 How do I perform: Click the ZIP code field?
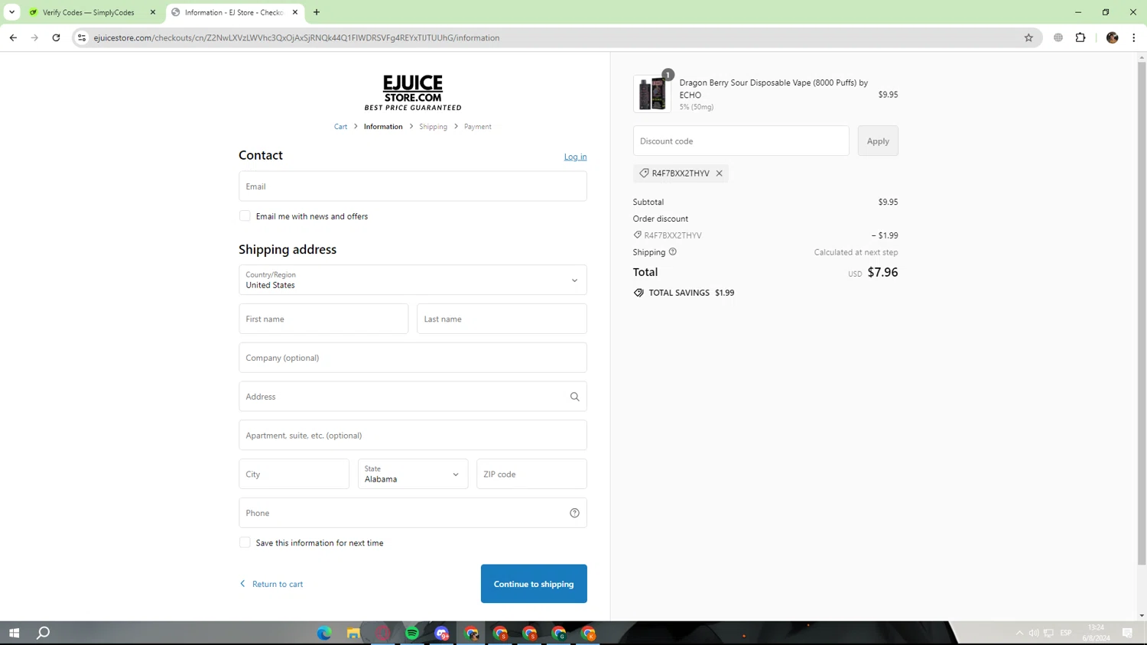531,474
